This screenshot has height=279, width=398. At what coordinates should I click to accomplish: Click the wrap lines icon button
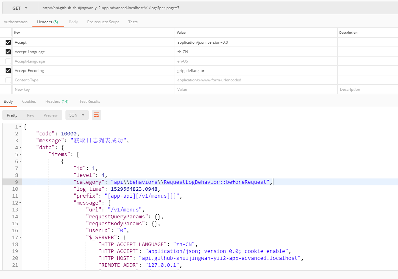[x=97, y=115]
